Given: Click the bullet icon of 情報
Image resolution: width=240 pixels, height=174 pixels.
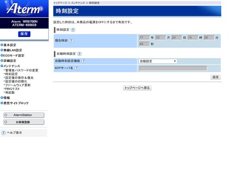Looking at the screenshot, I should 2,98.
